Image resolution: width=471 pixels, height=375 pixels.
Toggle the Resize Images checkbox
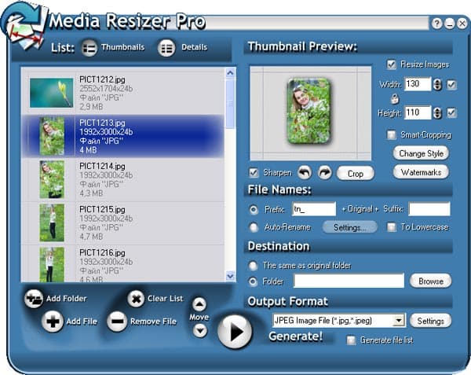(391, 64)
